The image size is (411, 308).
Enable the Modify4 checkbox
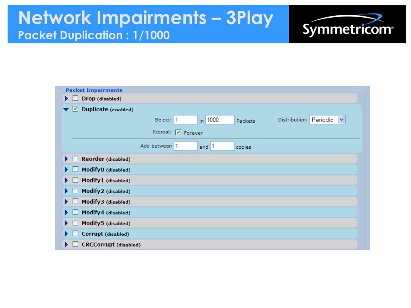(75, 212)
